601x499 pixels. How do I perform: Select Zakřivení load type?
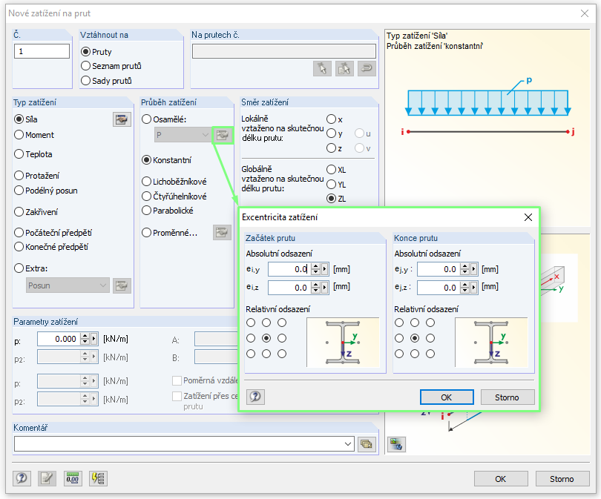tap(19, 212)
